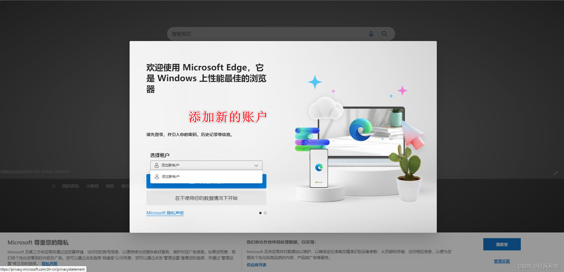Click the expand arrows icon at right
The height and width of the screenshot is (272, 564).
(x=556, y=173)
